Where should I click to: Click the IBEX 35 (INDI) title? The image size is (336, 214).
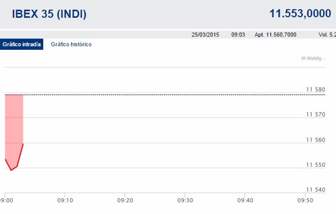49,14
